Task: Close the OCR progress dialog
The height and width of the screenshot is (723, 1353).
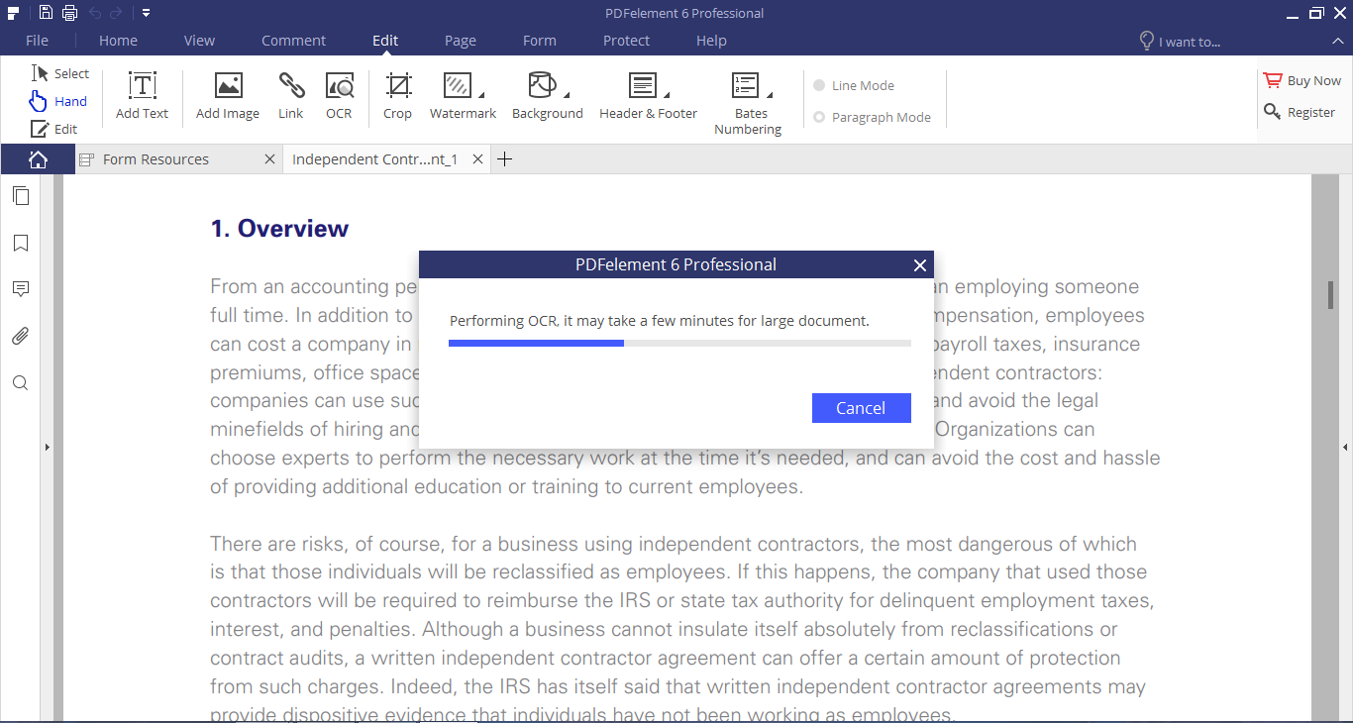Action: 919,265
